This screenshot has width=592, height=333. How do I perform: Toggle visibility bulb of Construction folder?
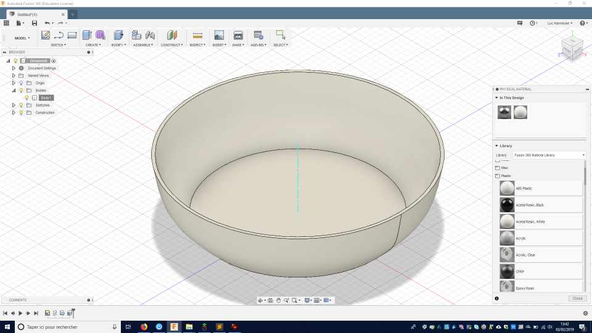coord(21,112)
